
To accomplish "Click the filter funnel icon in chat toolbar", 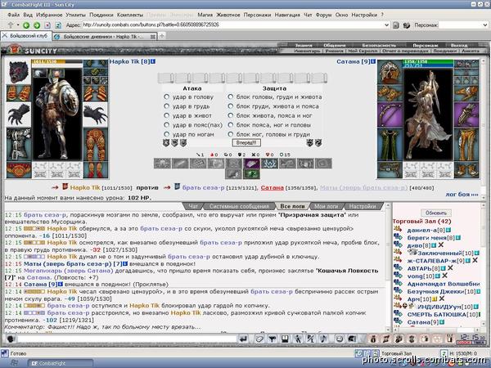I will (x=273, y=339).
